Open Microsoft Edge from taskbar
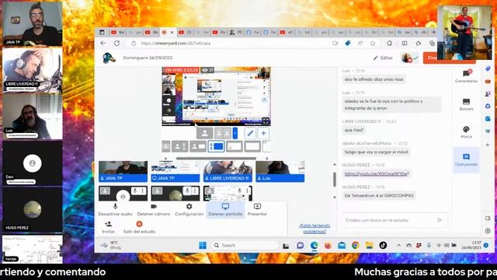497x280 pixels. (x=314, y=245)
